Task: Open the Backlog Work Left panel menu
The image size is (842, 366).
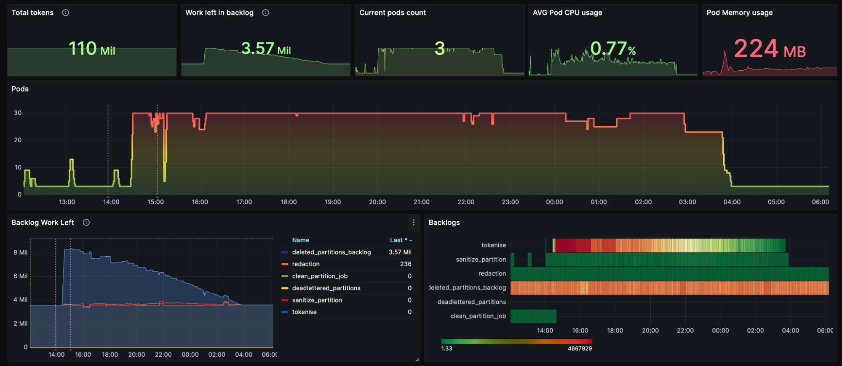Action: (414, 223)
